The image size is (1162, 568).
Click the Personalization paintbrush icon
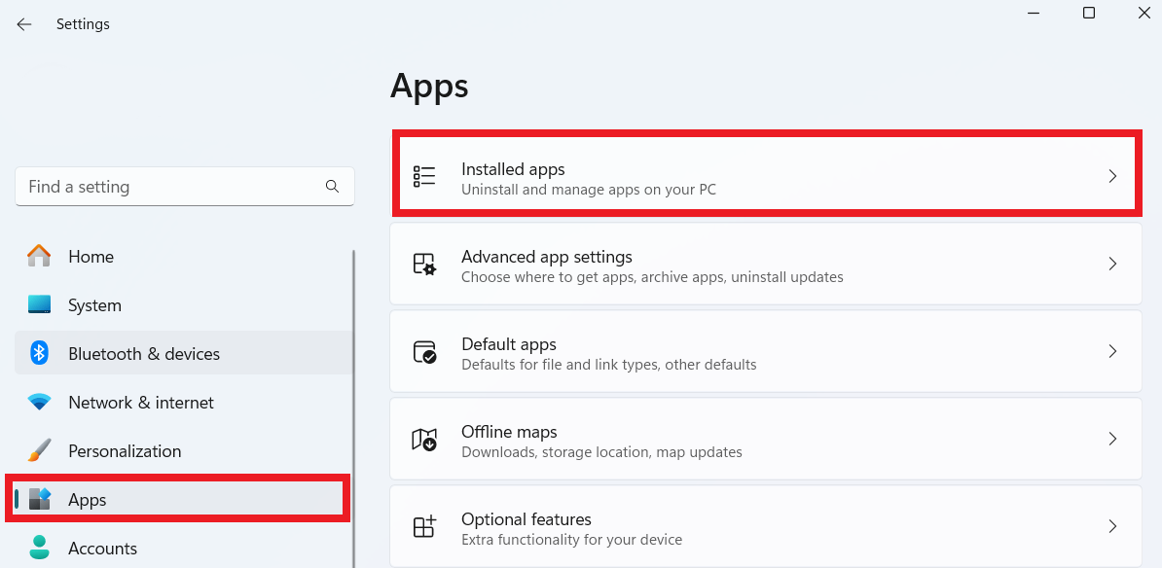click(39, 450)
